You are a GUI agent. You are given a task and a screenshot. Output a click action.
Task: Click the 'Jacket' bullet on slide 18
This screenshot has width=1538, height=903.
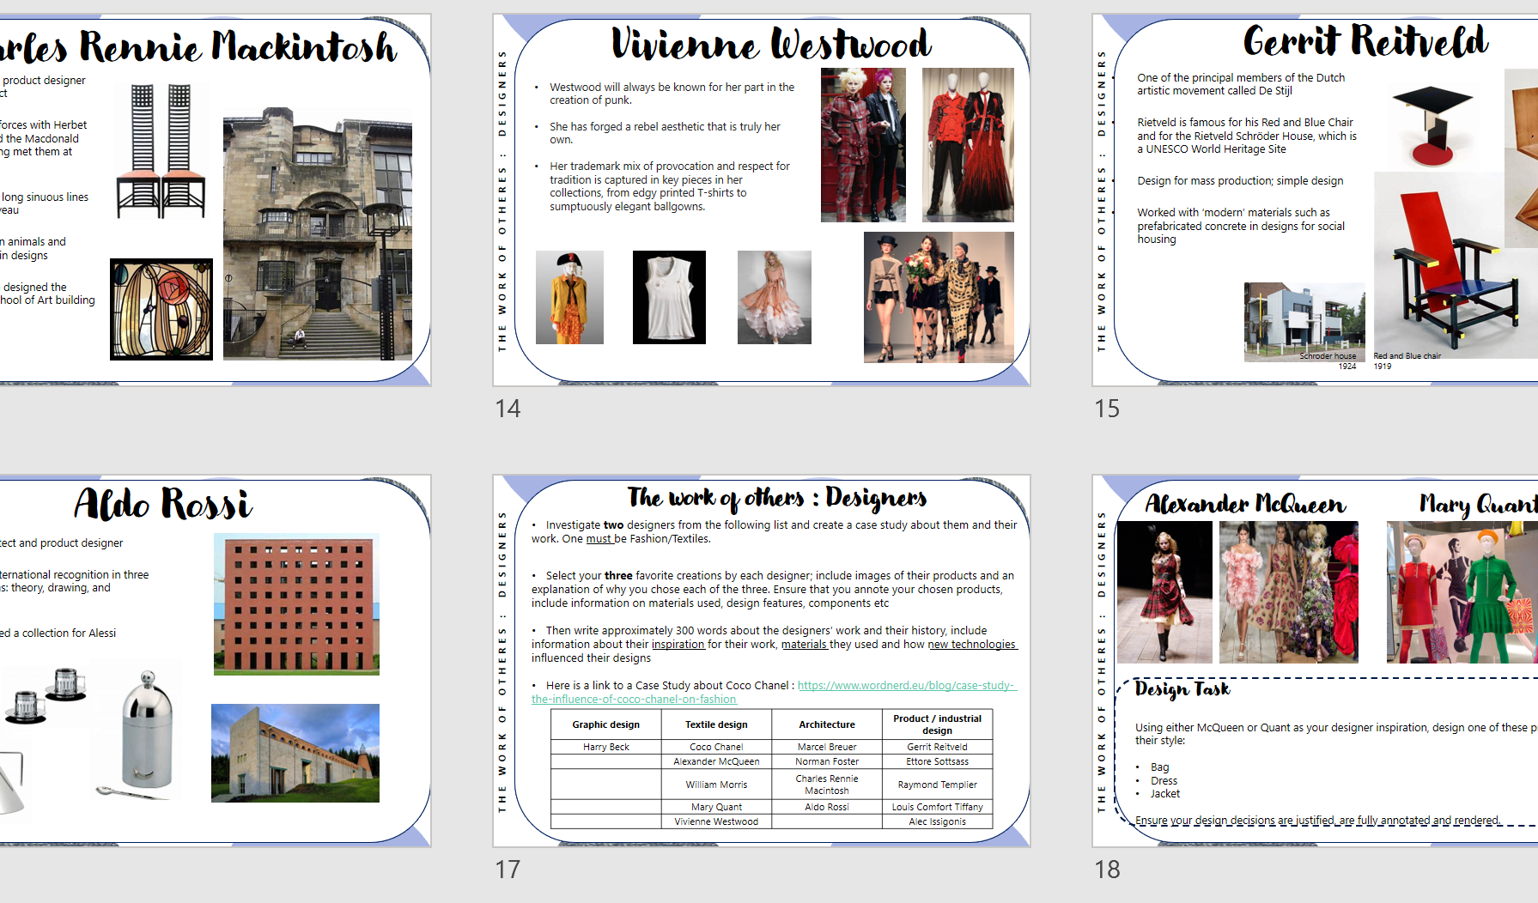point(1165,794)
